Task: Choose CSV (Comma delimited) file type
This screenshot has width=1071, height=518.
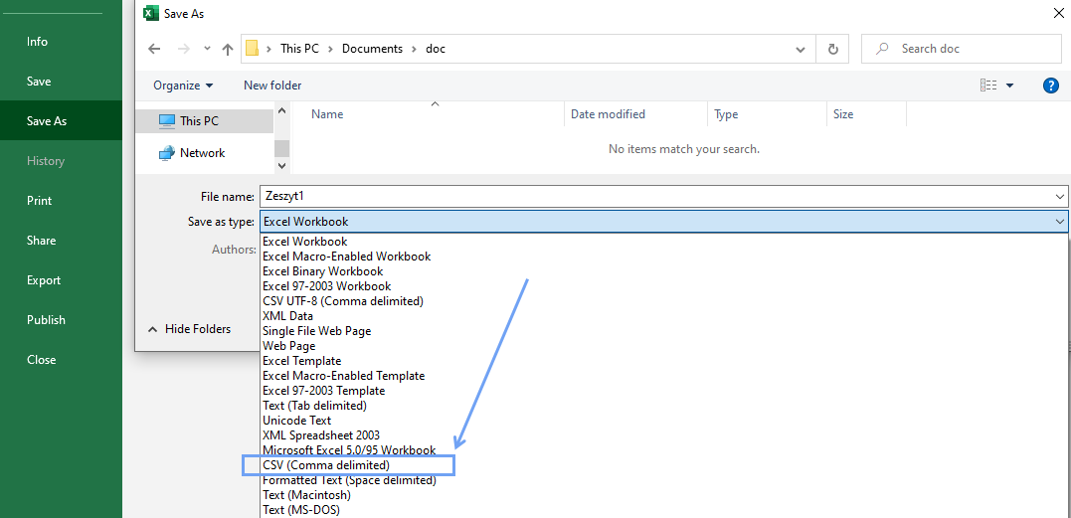Action: (326, 465)
